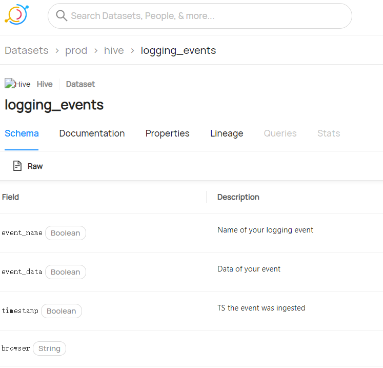
Task: Select the event_data field
Action: point(22,272)
